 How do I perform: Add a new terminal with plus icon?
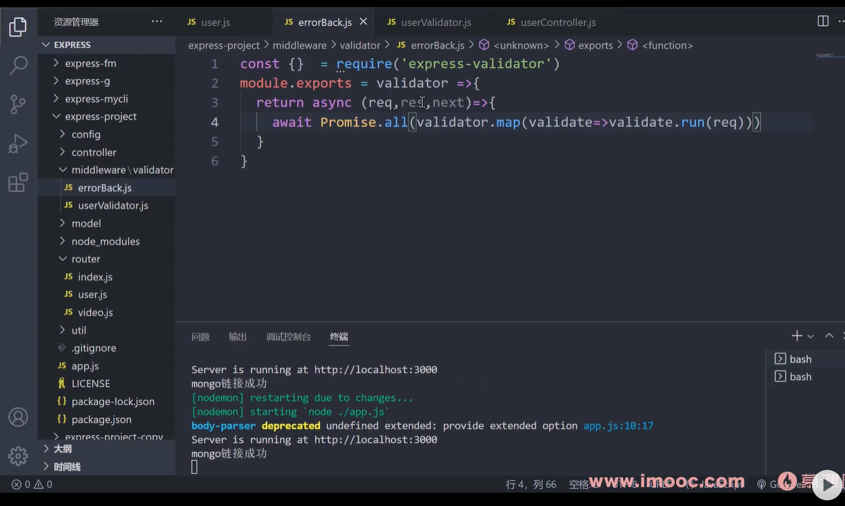[797, 336]
